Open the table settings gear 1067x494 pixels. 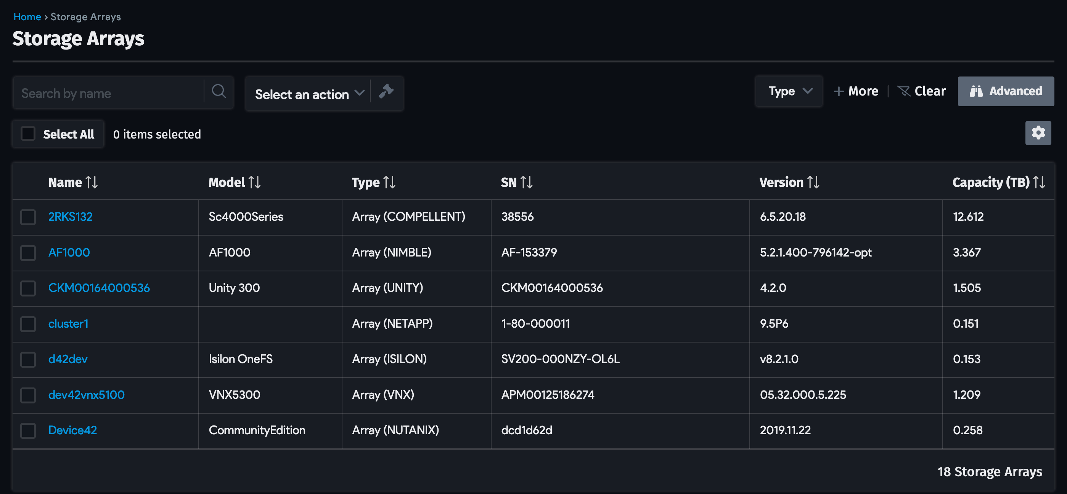(1038, 133)
